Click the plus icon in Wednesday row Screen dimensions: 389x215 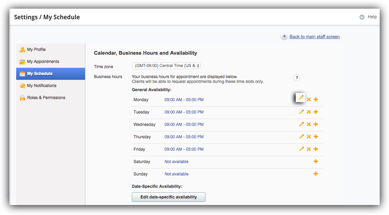tap(316, 124)
